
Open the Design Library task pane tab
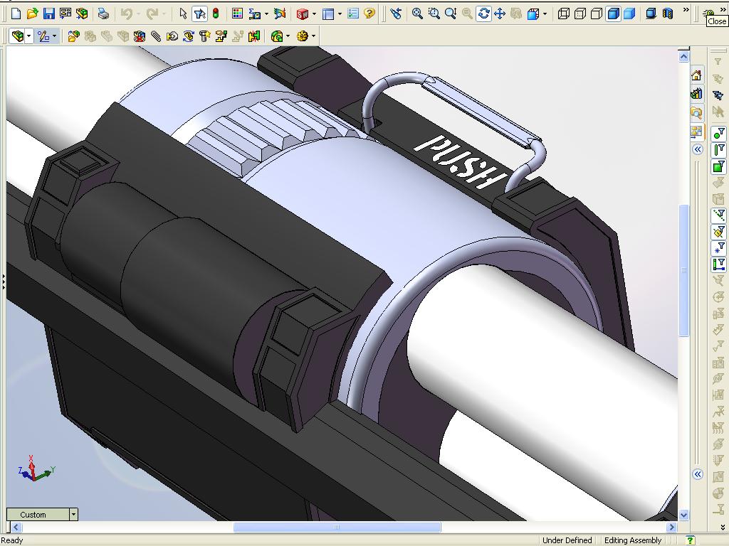696,94
